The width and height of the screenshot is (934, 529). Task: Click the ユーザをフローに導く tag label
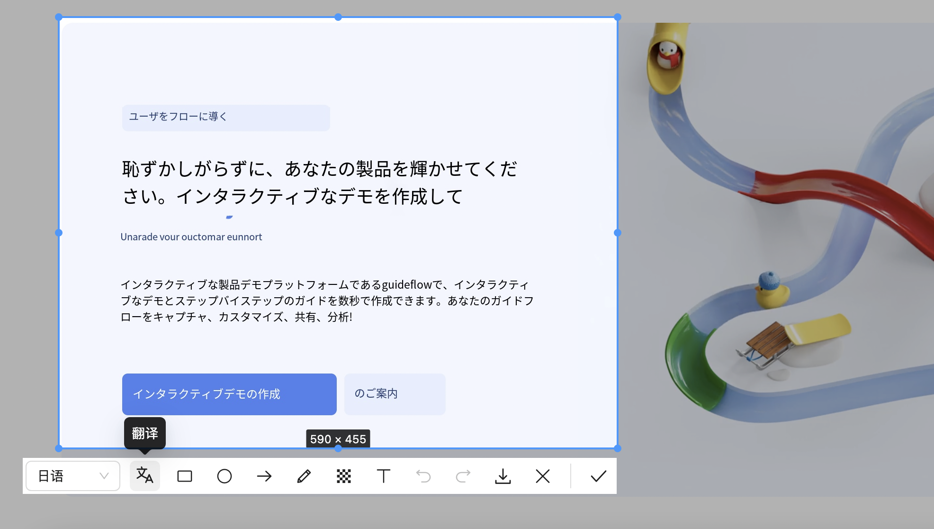225,117
